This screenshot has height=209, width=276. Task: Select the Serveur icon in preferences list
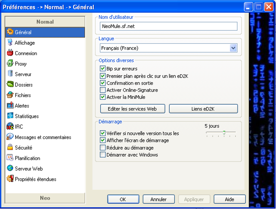(x=10, y=74)
